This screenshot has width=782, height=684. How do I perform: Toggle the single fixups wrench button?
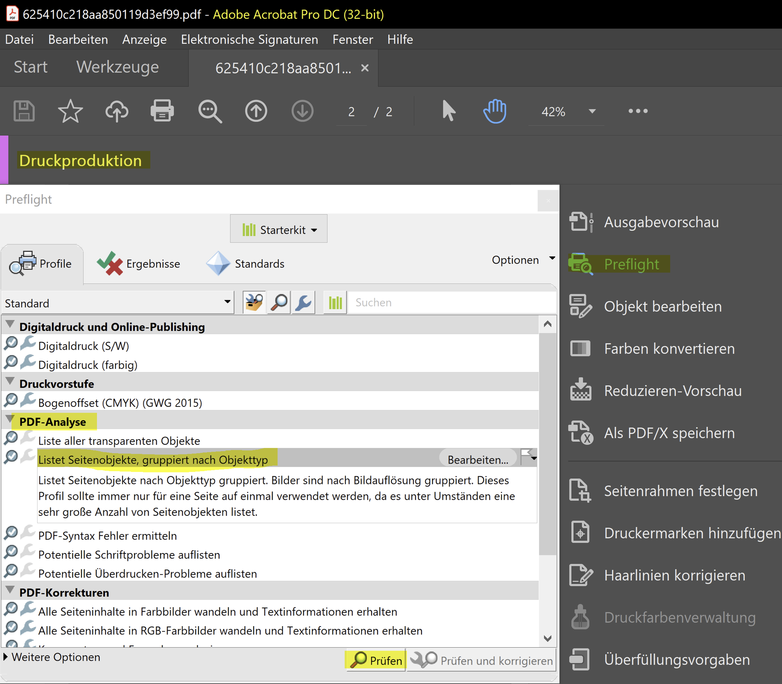point(304,303)
